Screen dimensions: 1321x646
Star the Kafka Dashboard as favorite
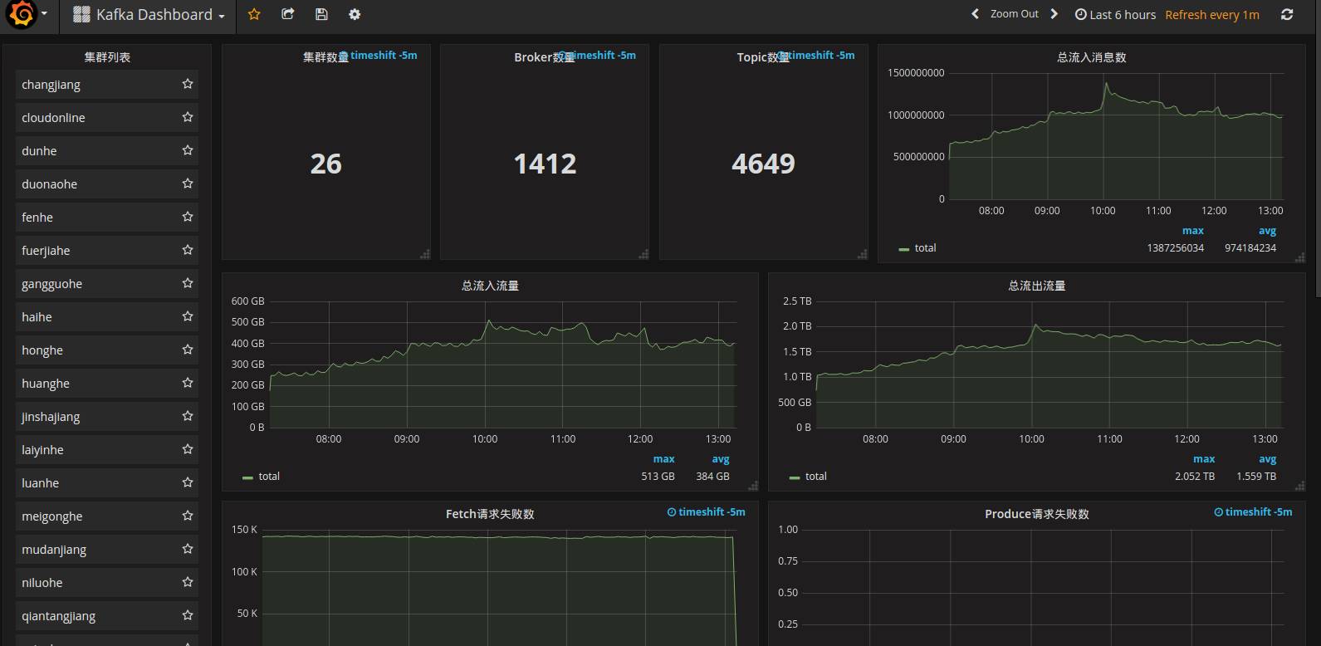coord(254,14)
